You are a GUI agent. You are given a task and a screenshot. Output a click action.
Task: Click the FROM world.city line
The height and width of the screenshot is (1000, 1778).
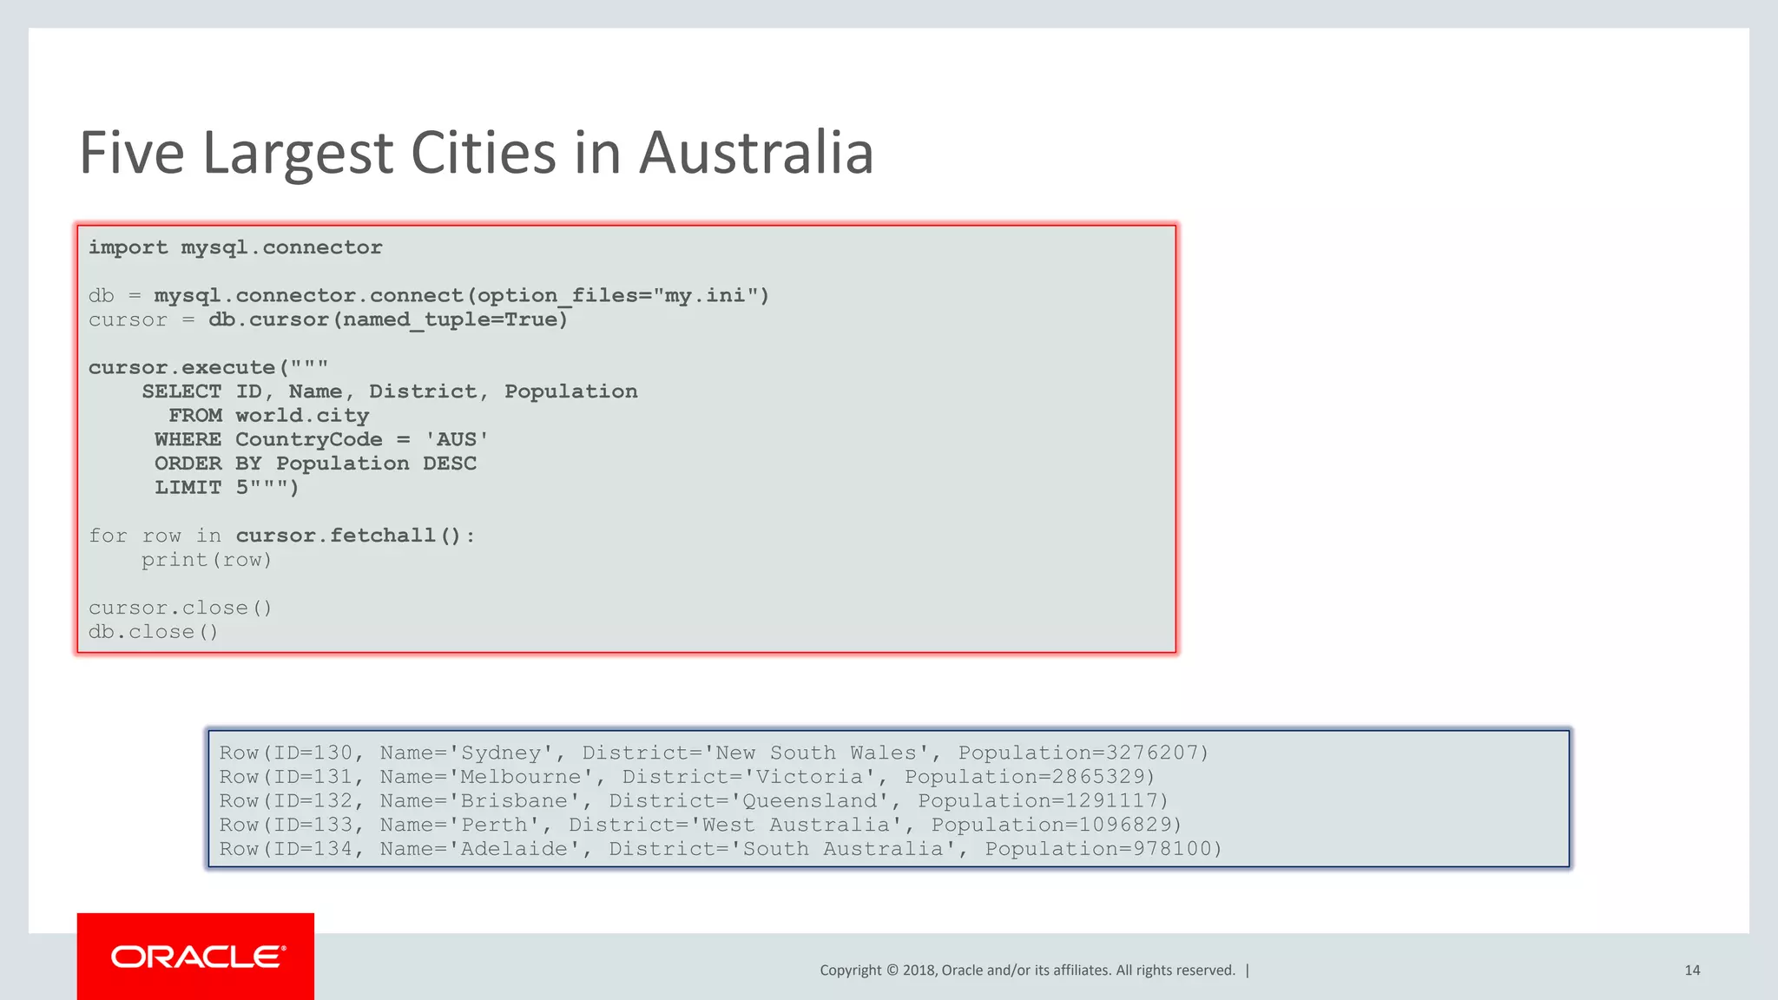coord(268,416)
